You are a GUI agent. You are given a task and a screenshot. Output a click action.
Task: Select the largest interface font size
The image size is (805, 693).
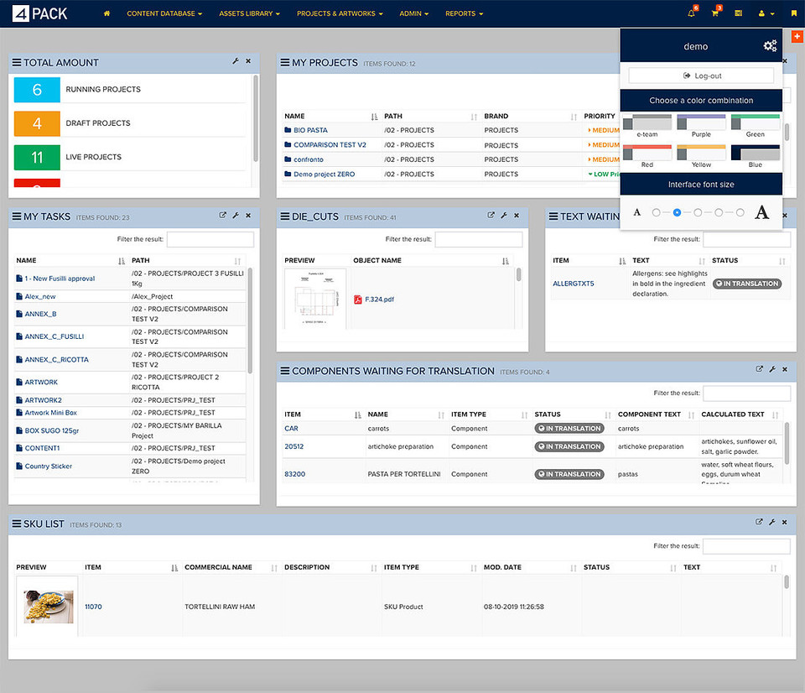740,212
